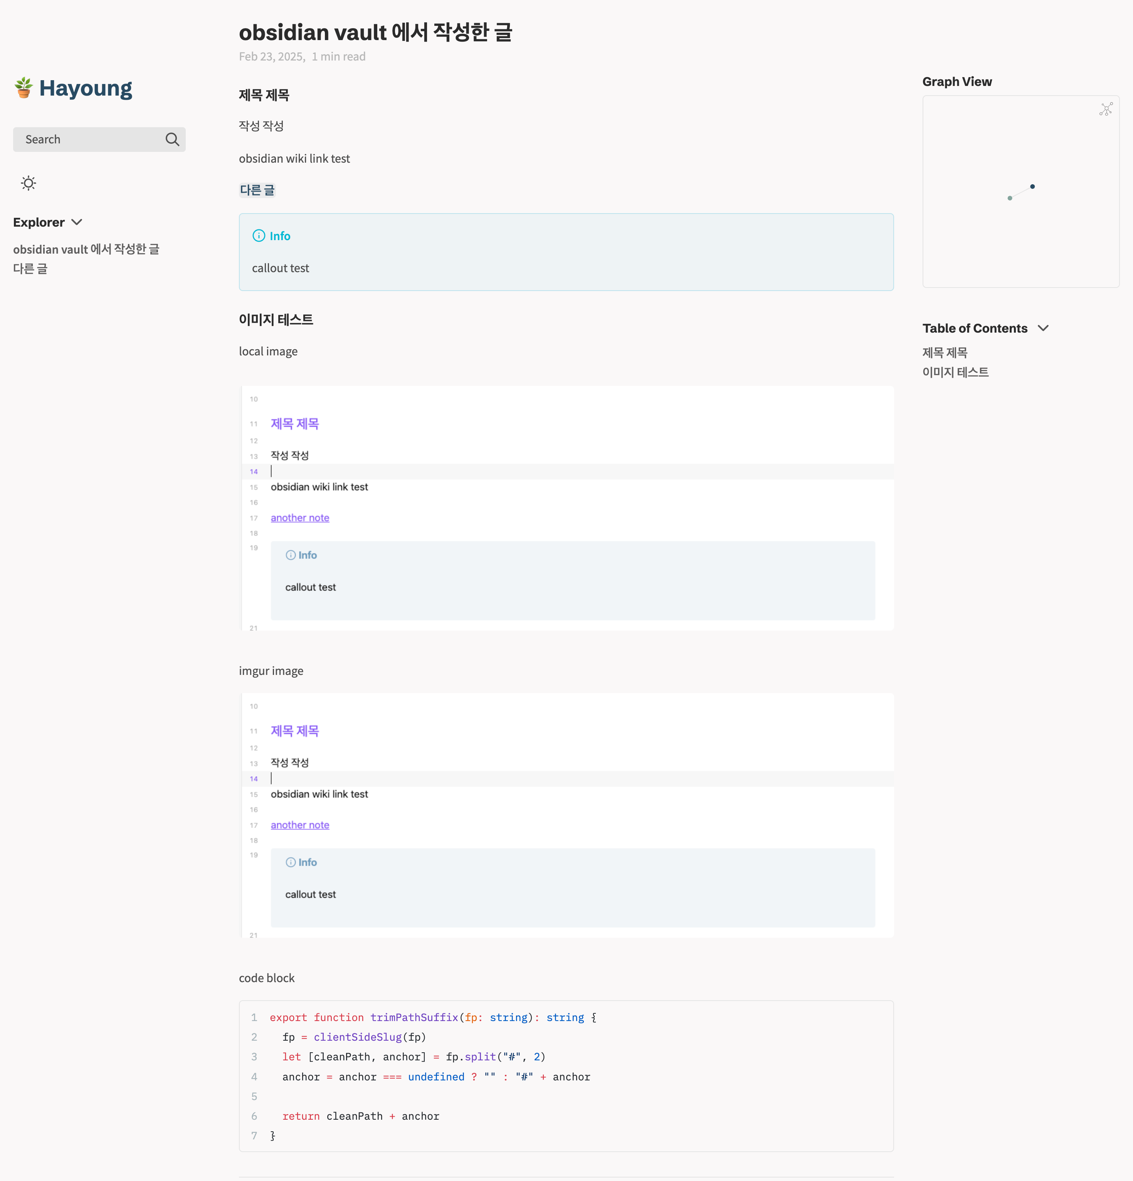Screen dimensions: 1133x1181
Task: Open the Hayoung home page title
Action: (x=86, y=89)
